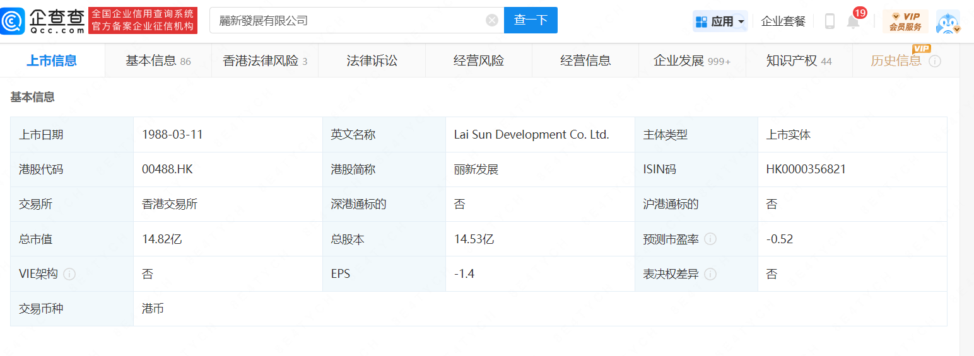Select the 经营风险 tab
This screenshot has width=974, height=356.
(478, 61)
